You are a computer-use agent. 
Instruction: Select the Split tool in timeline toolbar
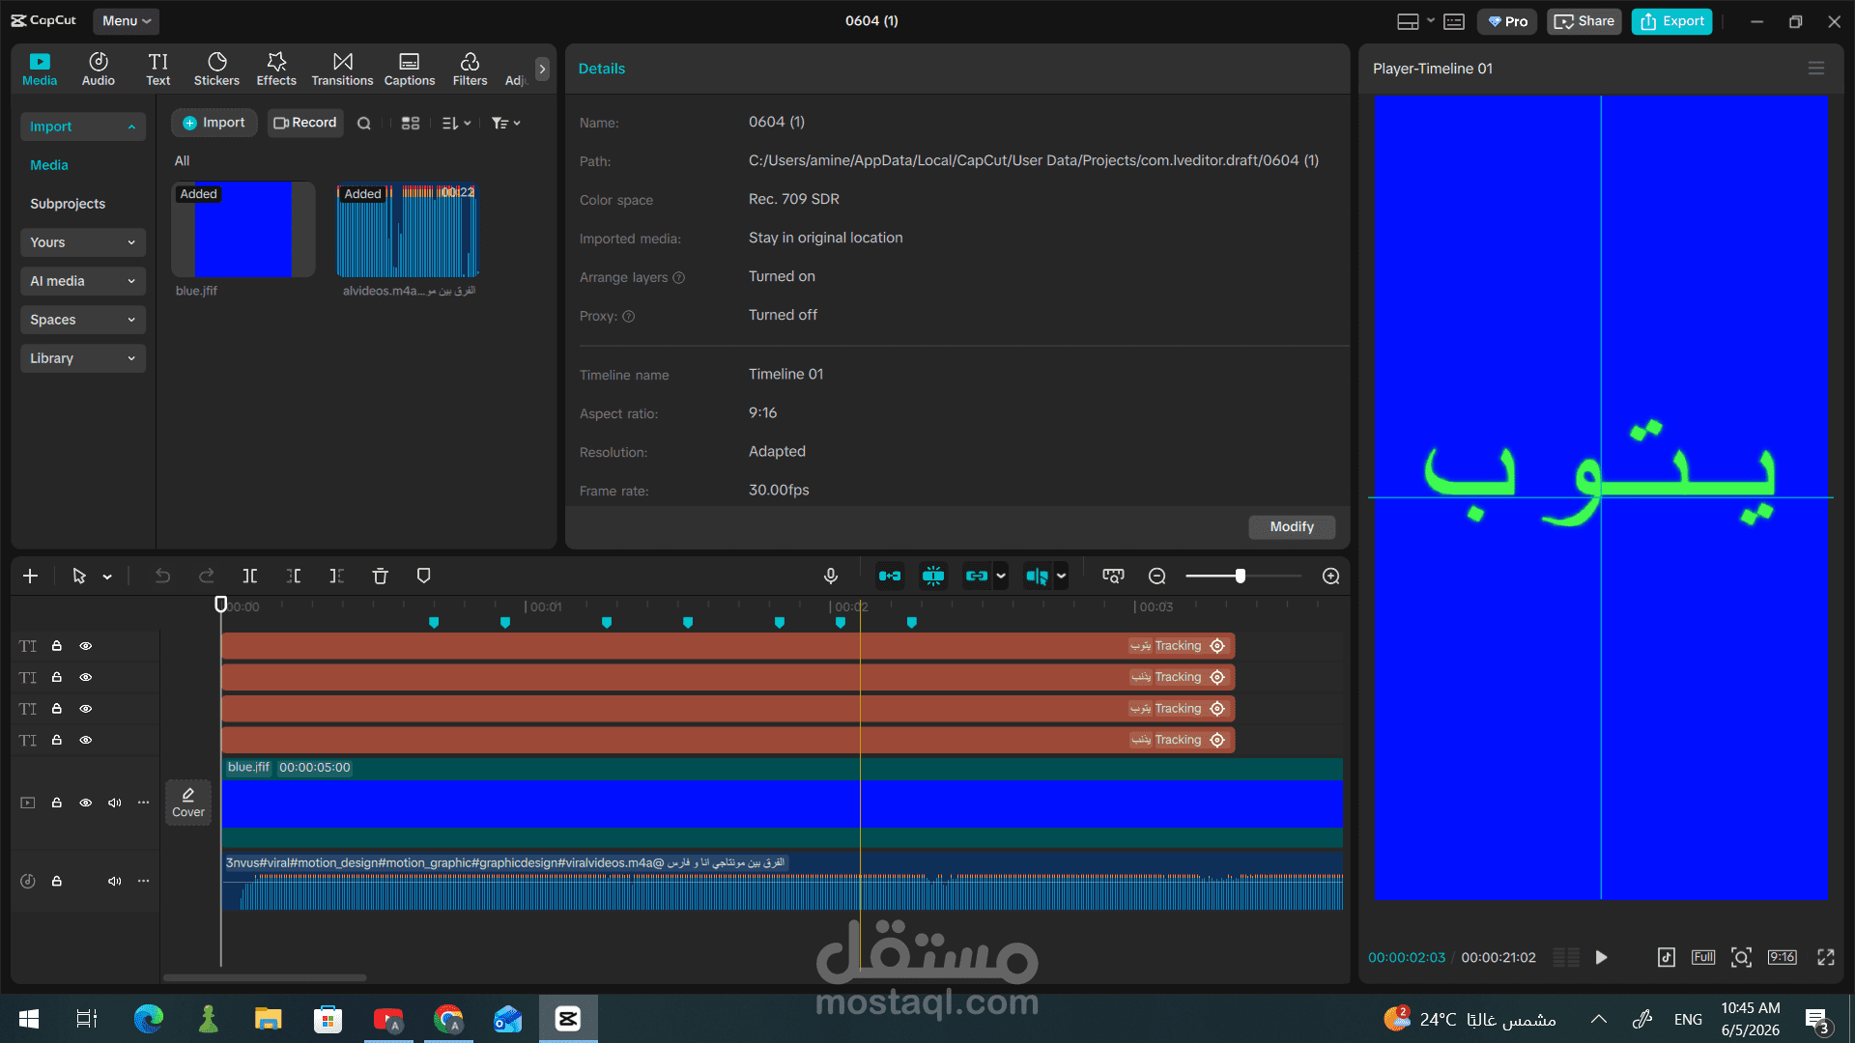pos(249,577)
